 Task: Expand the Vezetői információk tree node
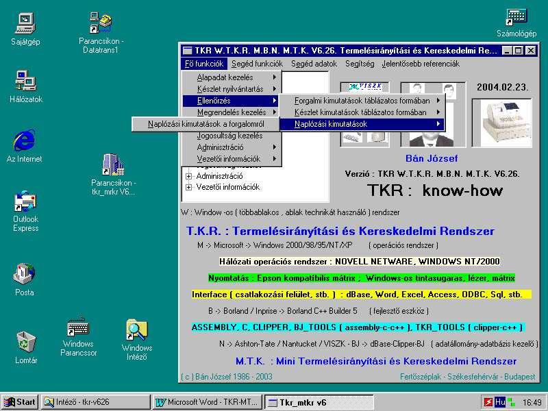[189, 187]
